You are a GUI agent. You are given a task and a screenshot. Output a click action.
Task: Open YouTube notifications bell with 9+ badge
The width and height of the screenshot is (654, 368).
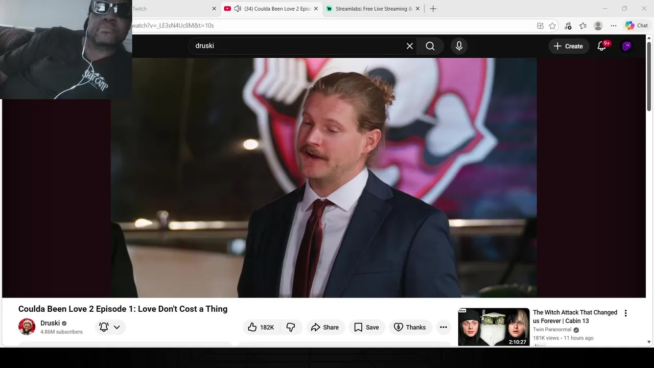point(602,46)
